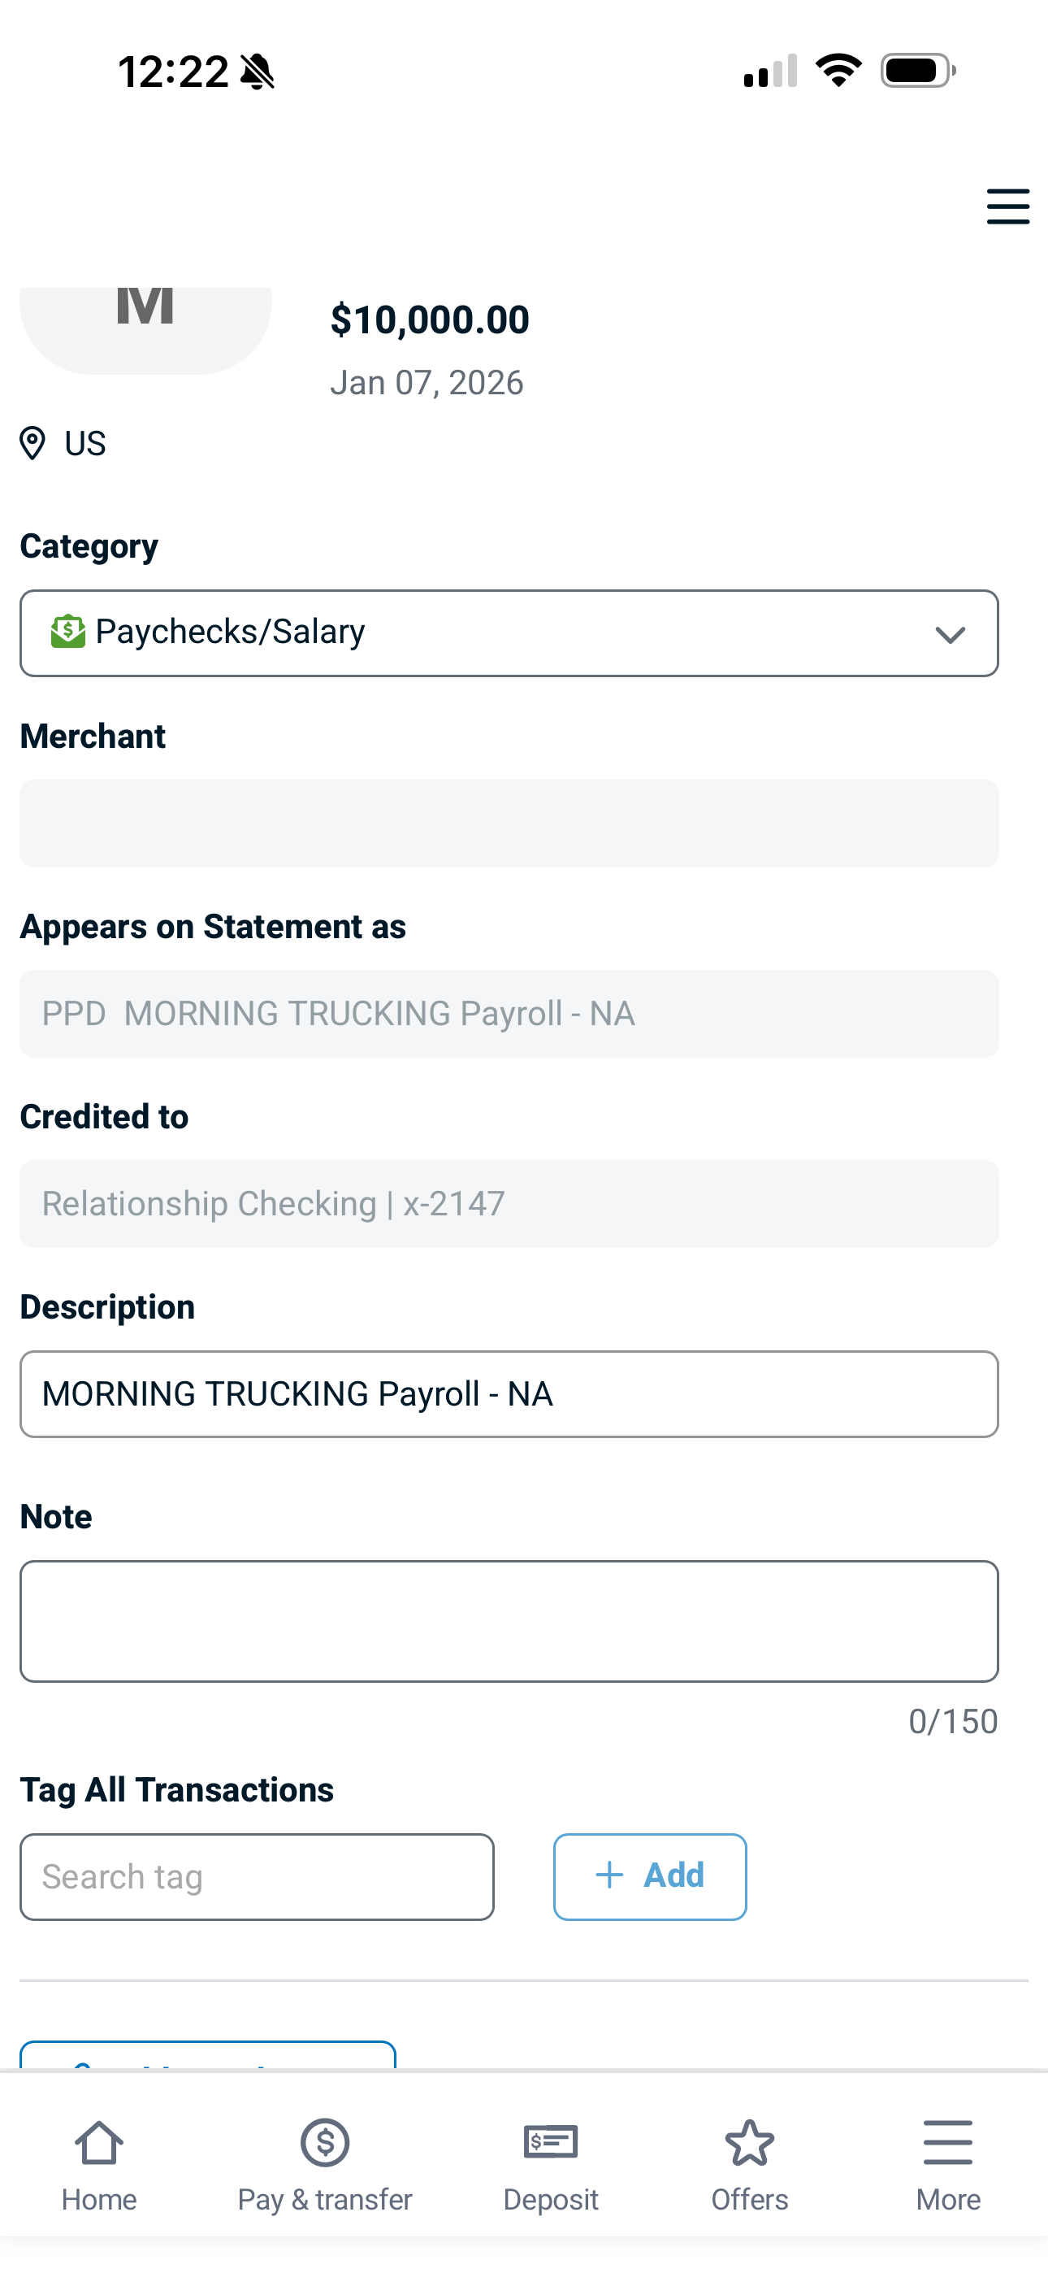Tap the Offers star icon
This screenshot has width=1048, height=2273.
tap(749, 2141)
